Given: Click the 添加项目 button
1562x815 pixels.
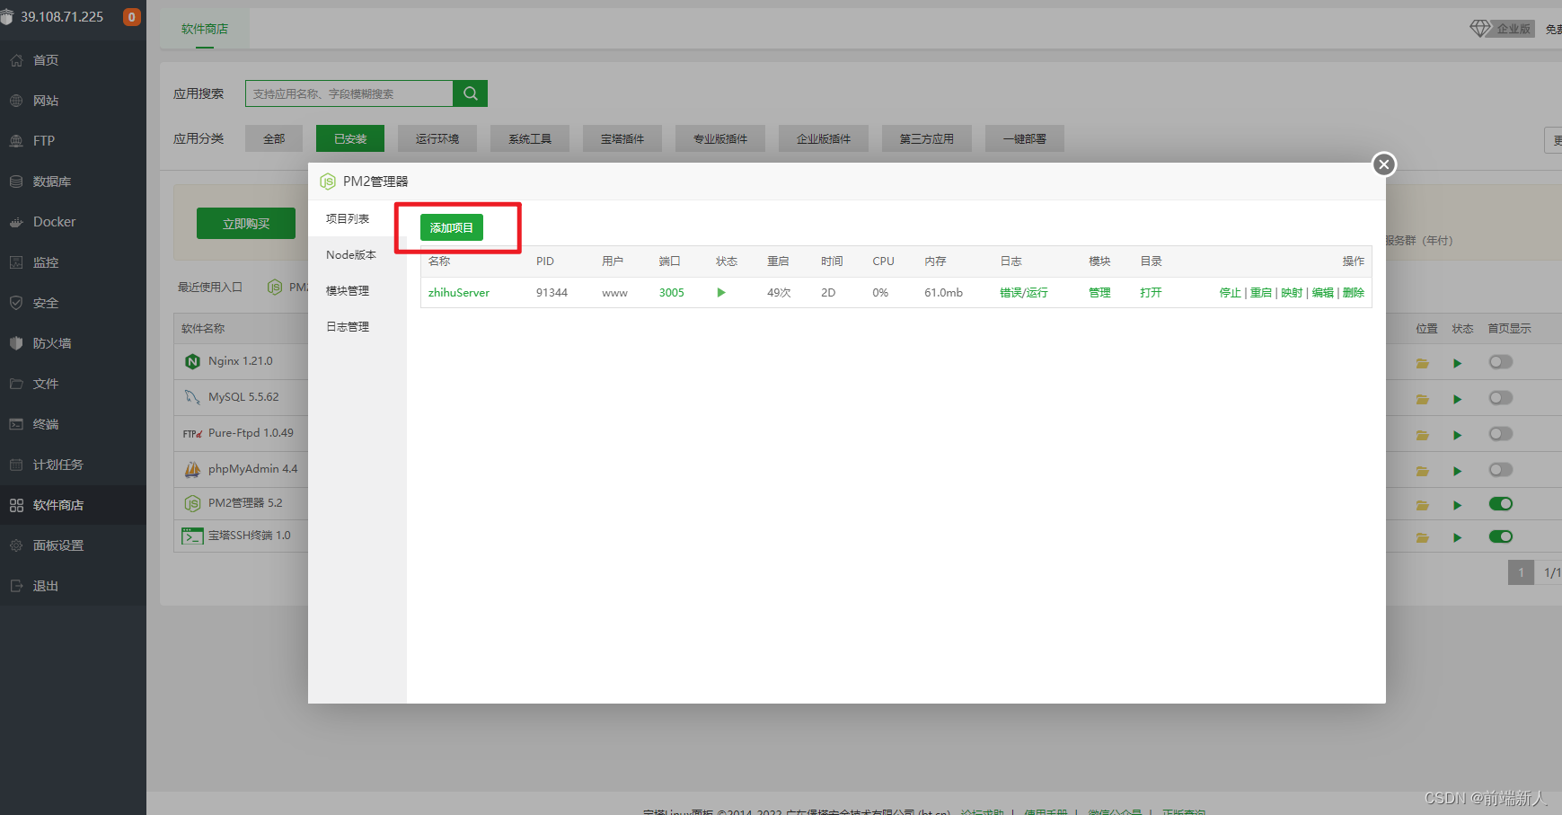Looking at the screenshot, I should [x=451, y=227].
